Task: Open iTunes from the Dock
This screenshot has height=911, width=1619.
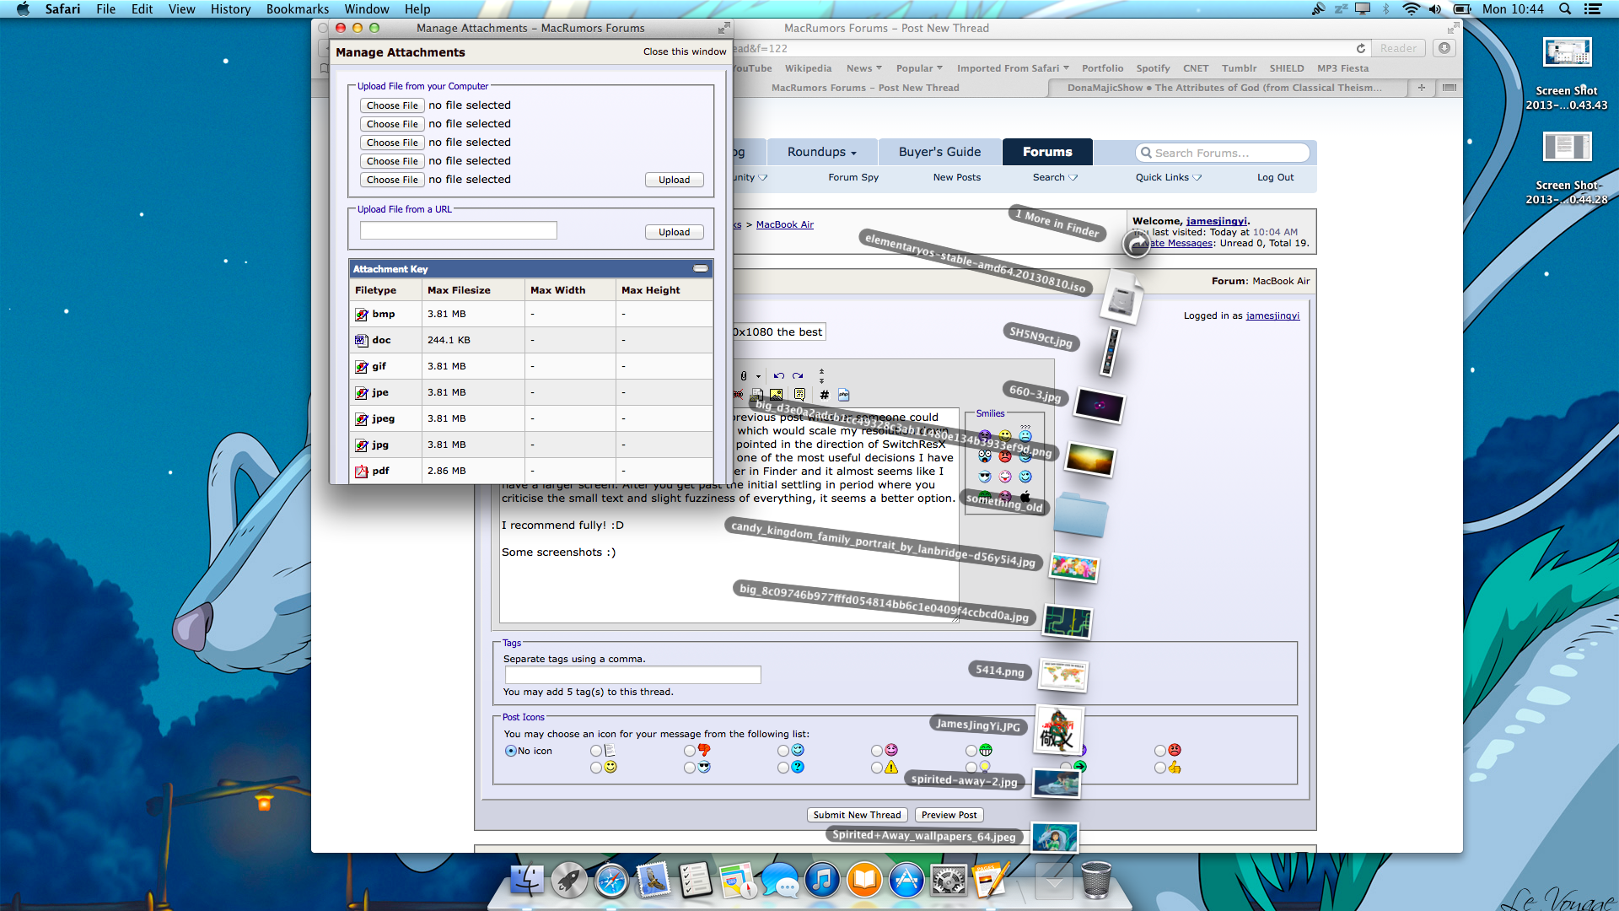Action: [x=822, y=881]
